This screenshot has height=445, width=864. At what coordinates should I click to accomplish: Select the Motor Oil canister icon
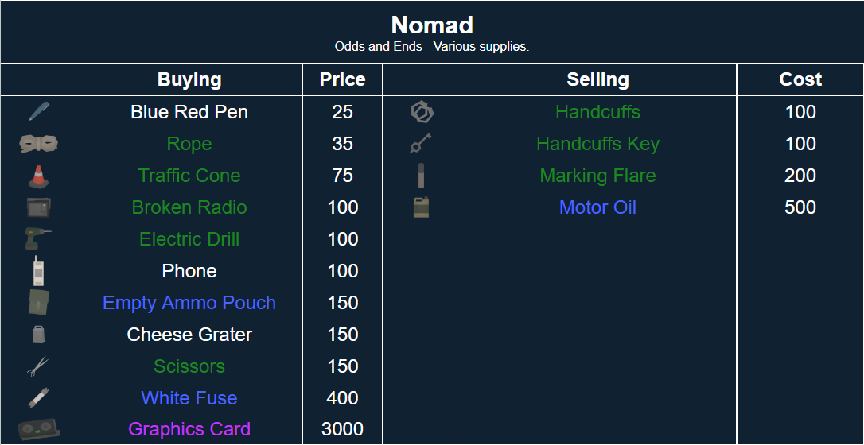click(x=421, y=207)
